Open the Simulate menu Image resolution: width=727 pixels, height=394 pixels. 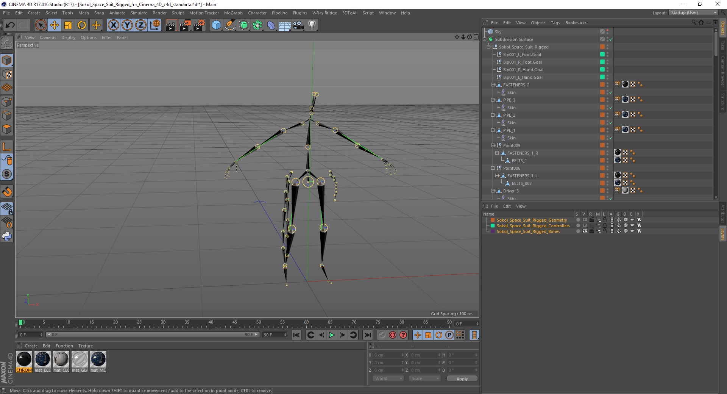click(139, 13)
